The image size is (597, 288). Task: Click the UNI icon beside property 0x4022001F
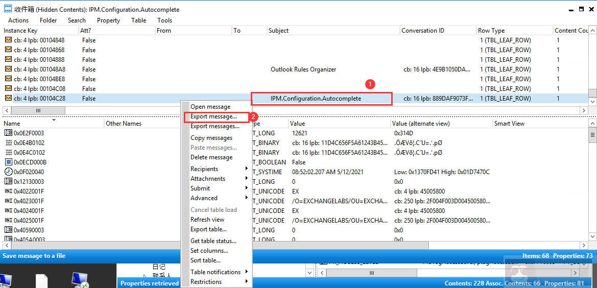click(8, 191)
